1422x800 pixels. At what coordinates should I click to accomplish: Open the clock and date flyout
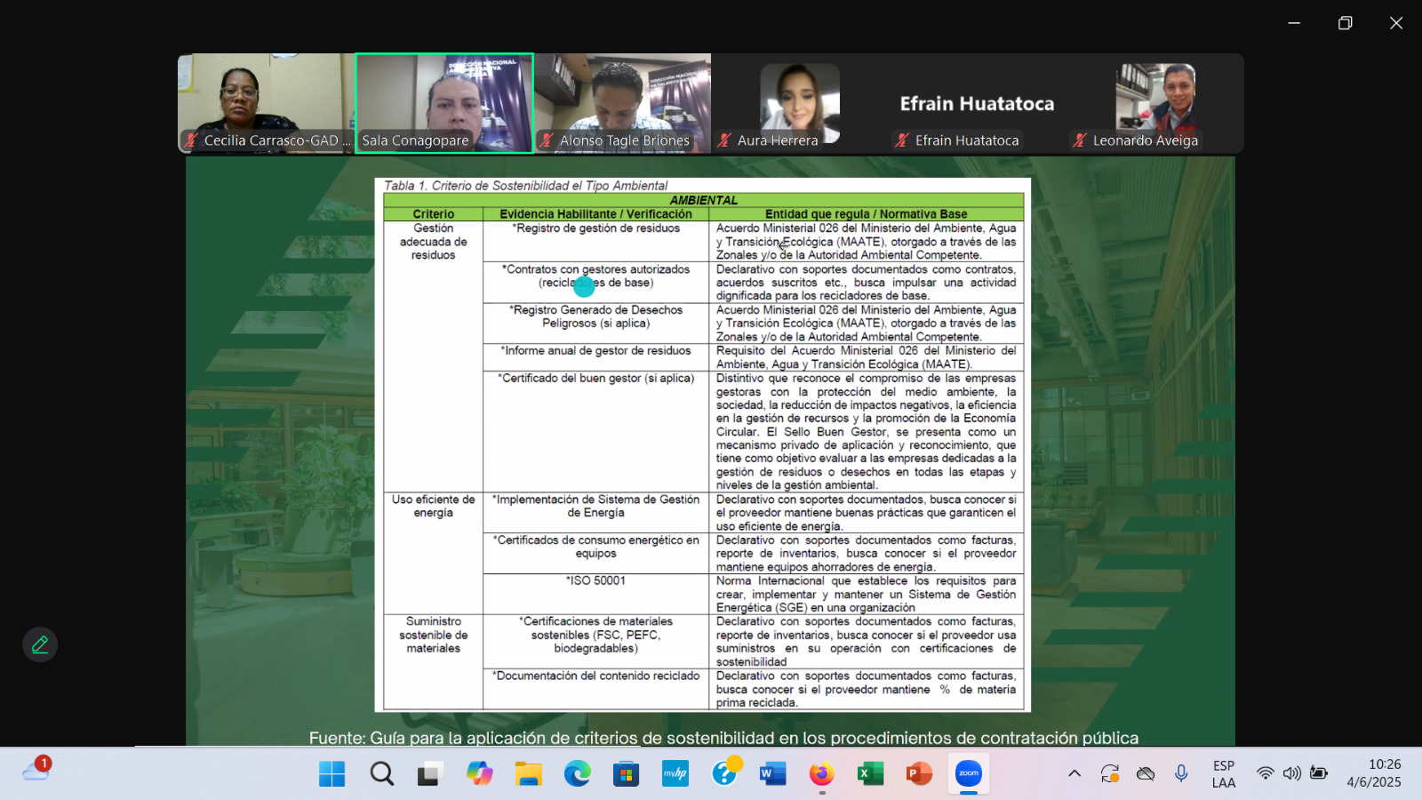tap(1373, 773)
